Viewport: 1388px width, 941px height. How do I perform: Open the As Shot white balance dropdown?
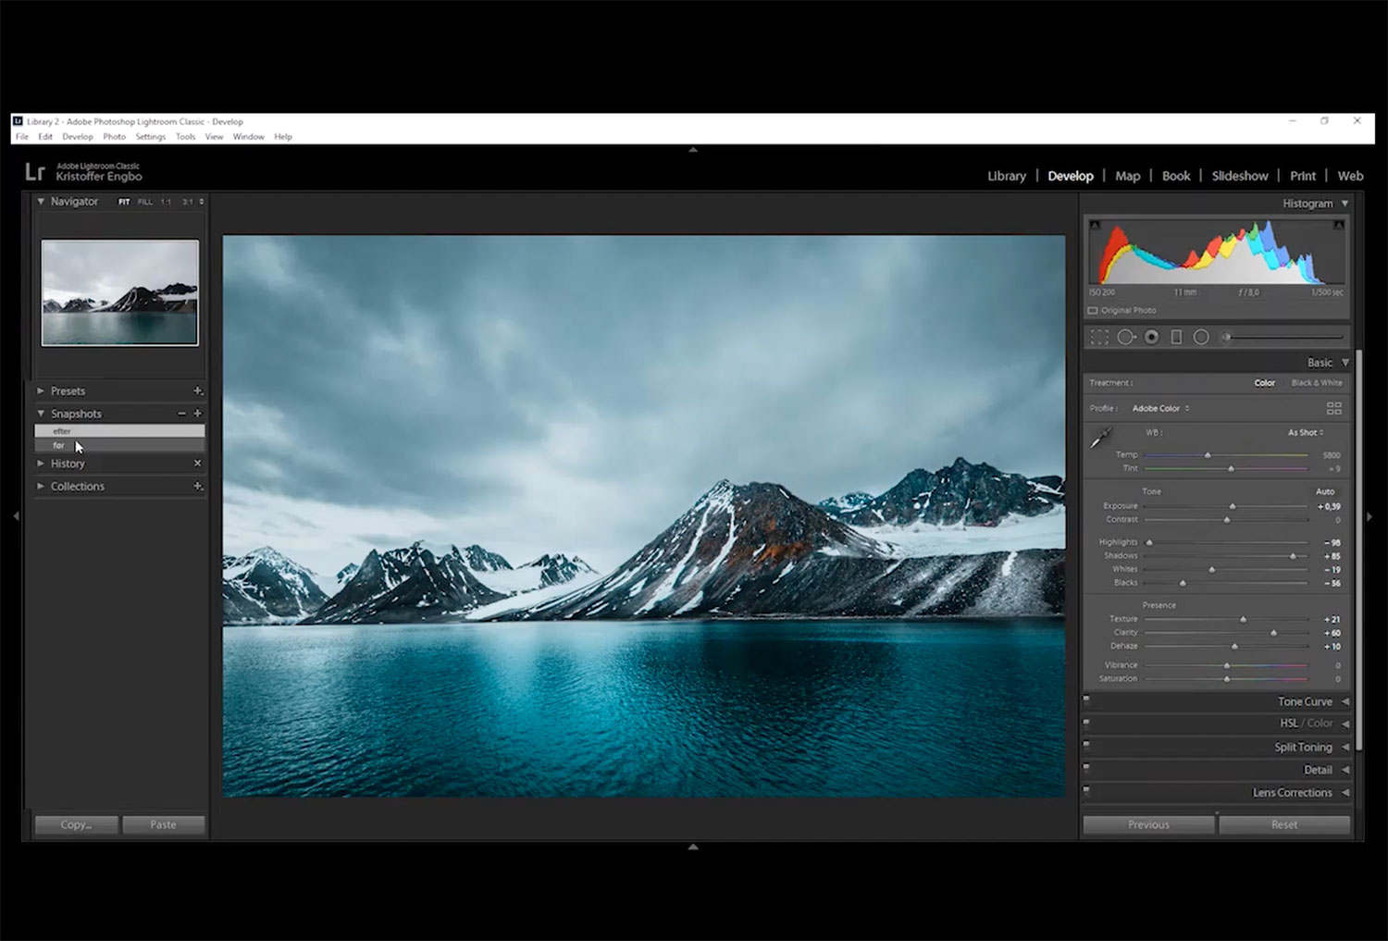[1305, 432]
